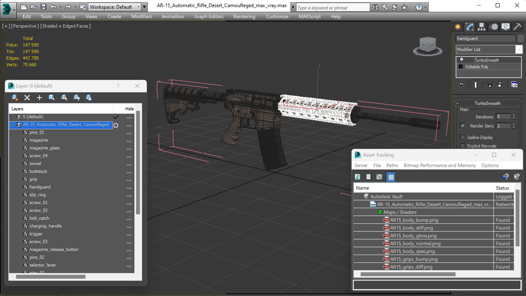The height and width of the screenshot is (296, 526).
Task: Click Create New Layer plus icon
Action: (39, 97)
